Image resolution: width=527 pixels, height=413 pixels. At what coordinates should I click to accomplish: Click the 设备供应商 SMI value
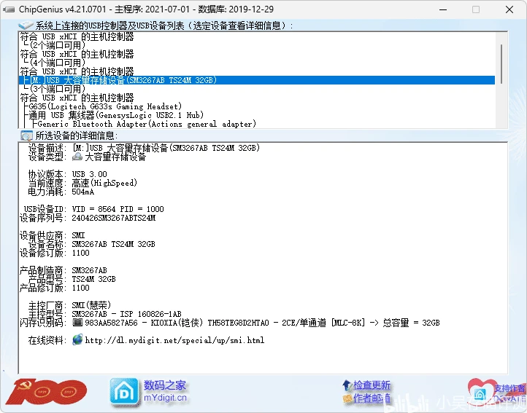[78, 235]
